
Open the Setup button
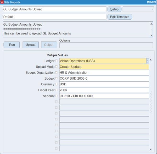[x=114, y=9]
